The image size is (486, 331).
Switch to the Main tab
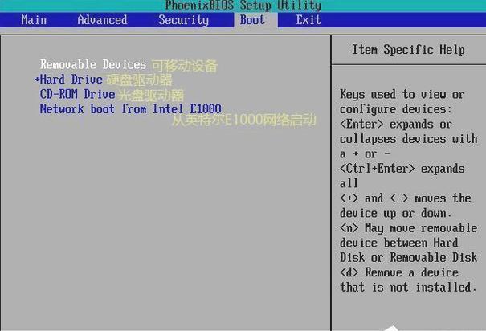(34, 20)
